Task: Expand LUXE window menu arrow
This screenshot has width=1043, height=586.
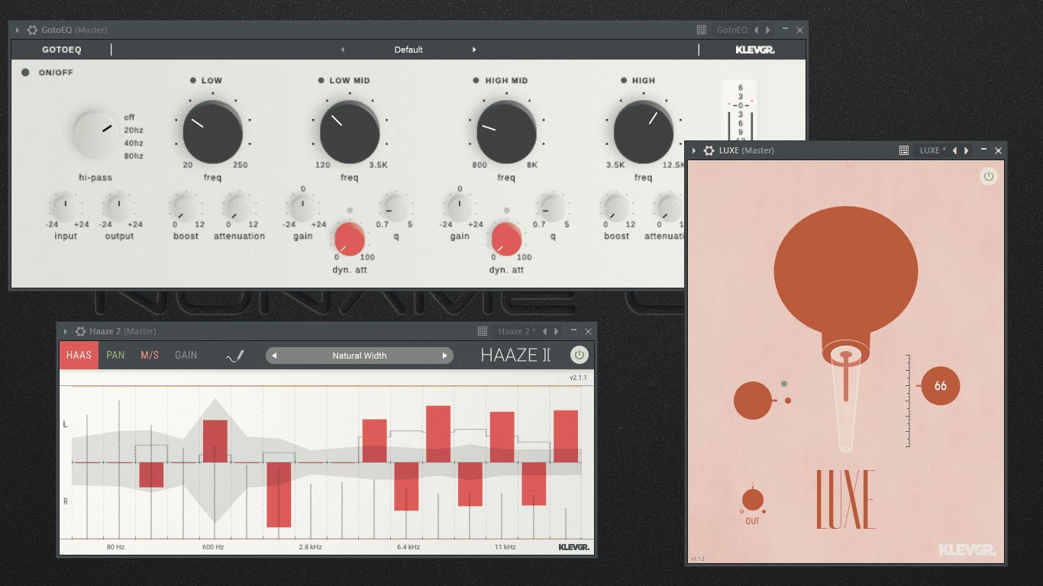Action: pos(694,150)
